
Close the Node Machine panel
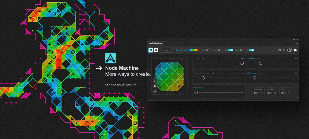click(x=297, y=39)
